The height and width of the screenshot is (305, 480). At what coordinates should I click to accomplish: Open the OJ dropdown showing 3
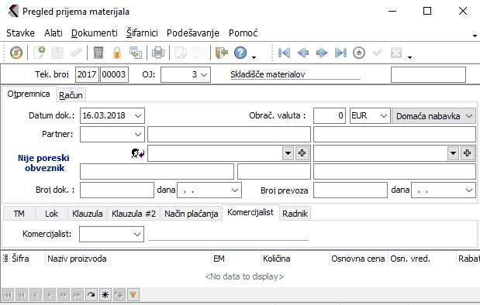(204, 74)
